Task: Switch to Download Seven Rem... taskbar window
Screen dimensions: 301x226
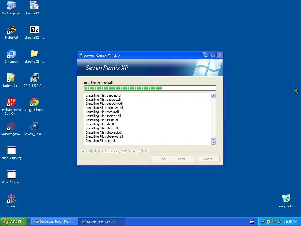Action: [54, 222]
